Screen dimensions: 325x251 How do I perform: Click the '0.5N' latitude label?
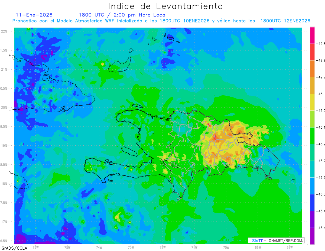(x=4, y=89)
